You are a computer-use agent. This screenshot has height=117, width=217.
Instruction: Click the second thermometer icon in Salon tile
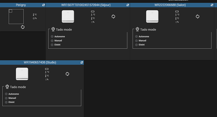coord(176,18)
